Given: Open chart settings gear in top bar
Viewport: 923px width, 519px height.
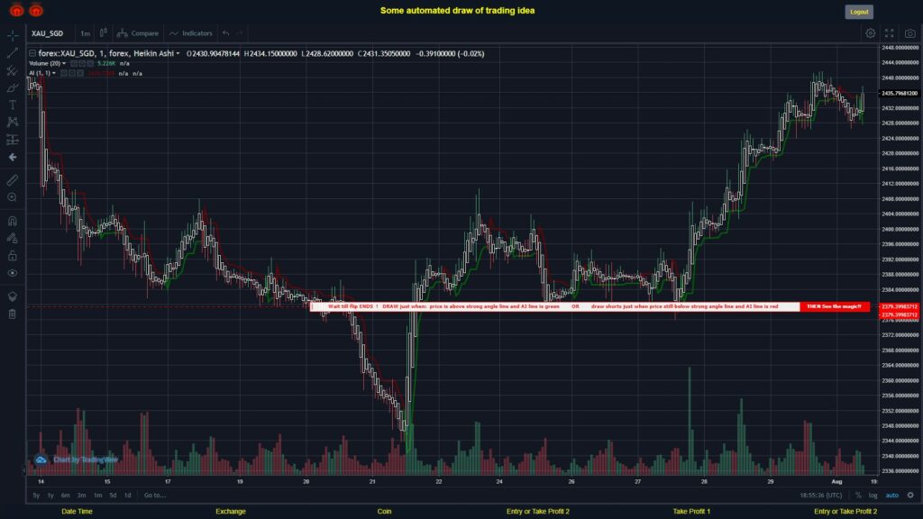Looking at the screenshot, I should point(870,33).
